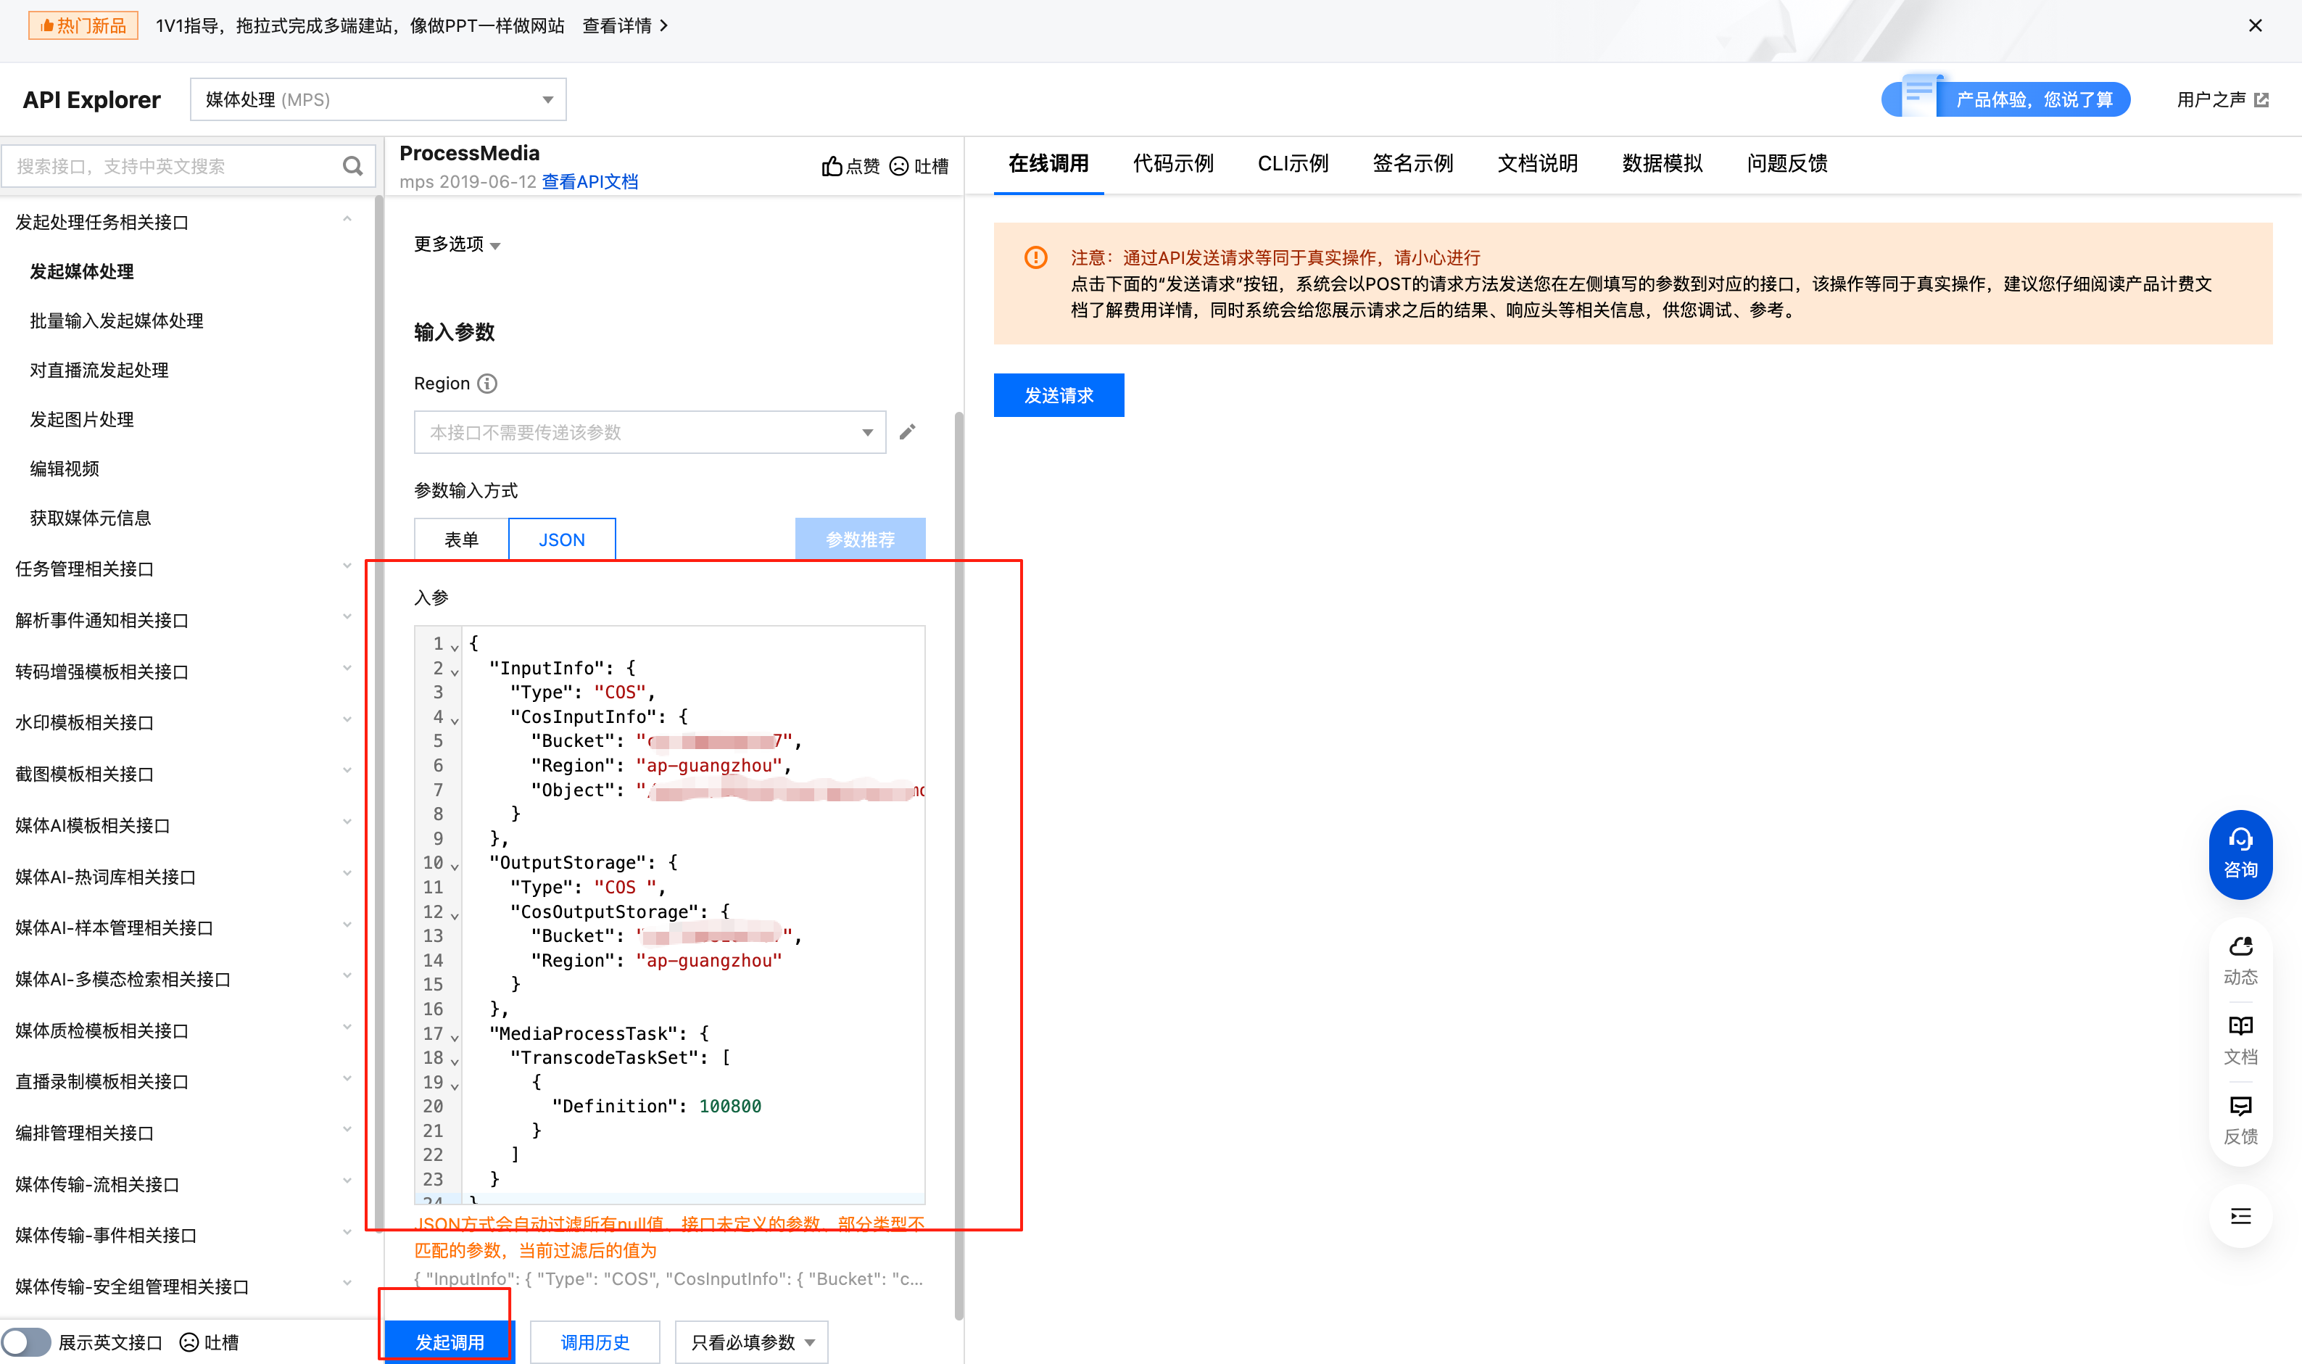Click the 点赞 thumbs-up icon
Image resolution: width=2302 pixels, height=1364 pixels.
[x=831, y=166]
